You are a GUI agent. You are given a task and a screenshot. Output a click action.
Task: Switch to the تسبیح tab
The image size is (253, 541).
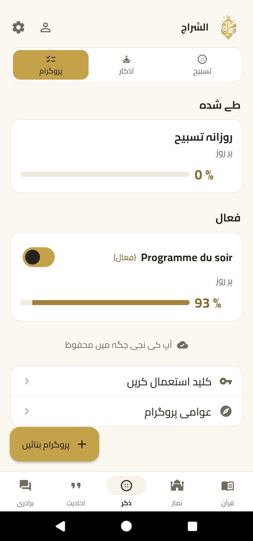pyautogui.click(x=202, y=65)
